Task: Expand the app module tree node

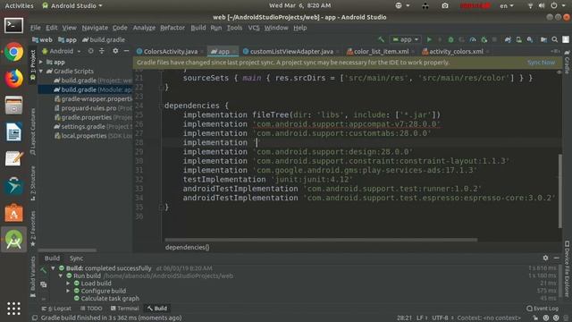Action: point(41,62)
